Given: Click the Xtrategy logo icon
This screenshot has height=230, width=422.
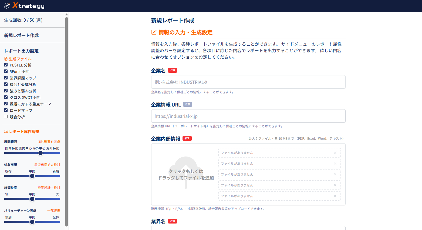Looking at the screenshot, I should (7, 6).
